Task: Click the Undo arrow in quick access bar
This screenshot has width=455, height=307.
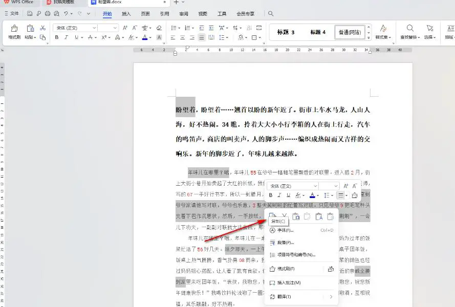Action: pyautogui.click(x=66, y=13)
